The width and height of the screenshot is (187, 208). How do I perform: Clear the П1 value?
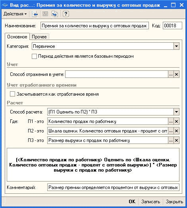click(x=176, y=121)
